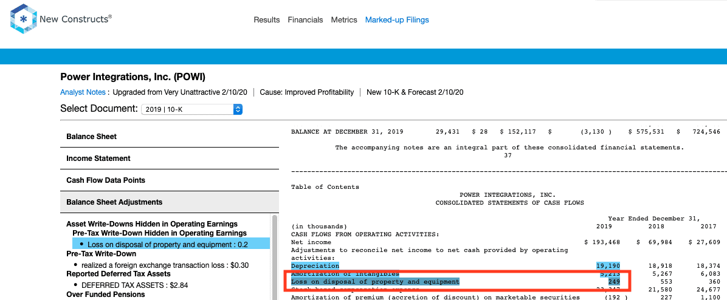Viewport: 727px width, 300px height.
Task: Select the Balance Sheet section
Action: [x=170, y=137]
